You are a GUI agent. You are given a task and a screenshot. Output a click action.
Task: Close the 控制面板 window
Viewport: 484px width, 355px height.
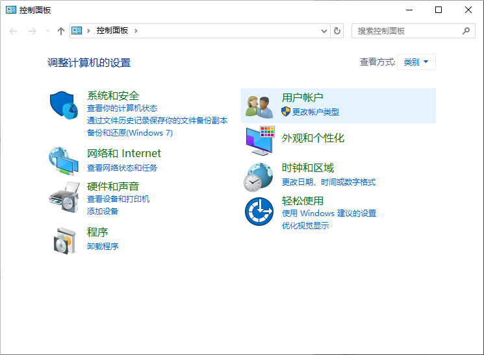(468, 10)
